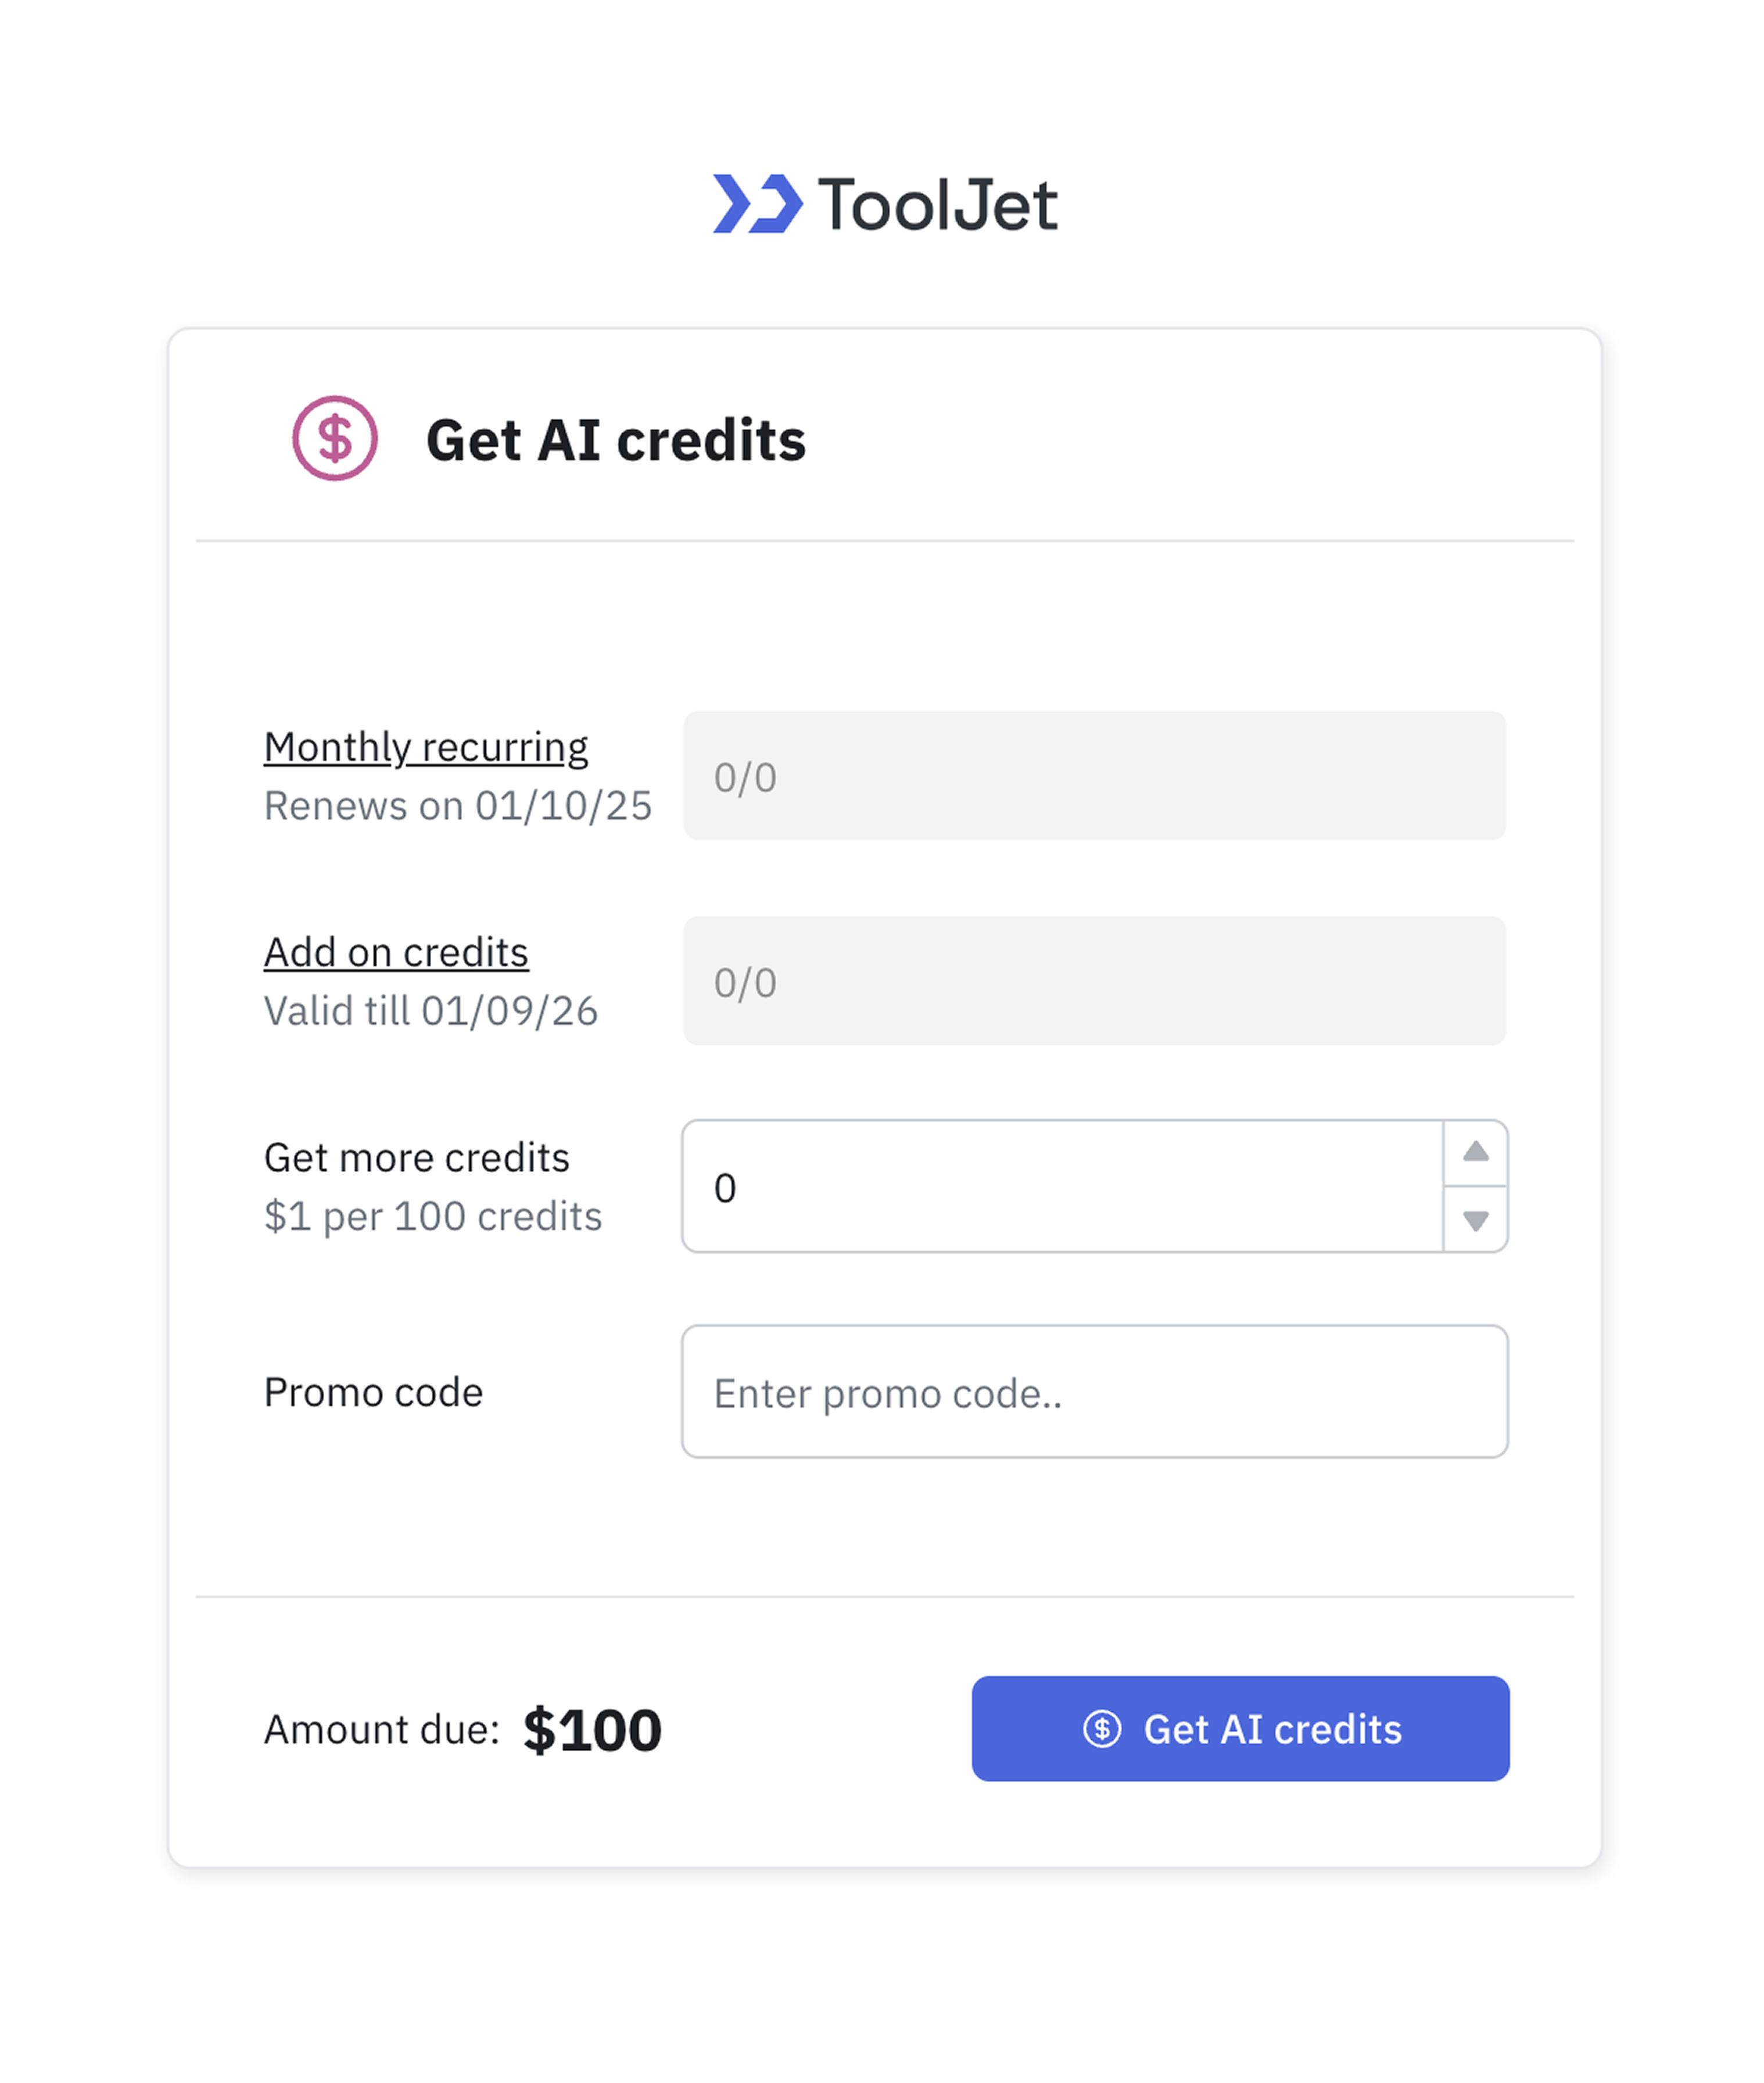Click the "Valid till 01/09/26" text

point(431,1011)
